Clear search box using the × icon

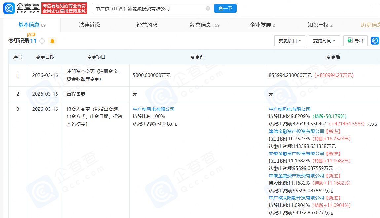(208, 8)
